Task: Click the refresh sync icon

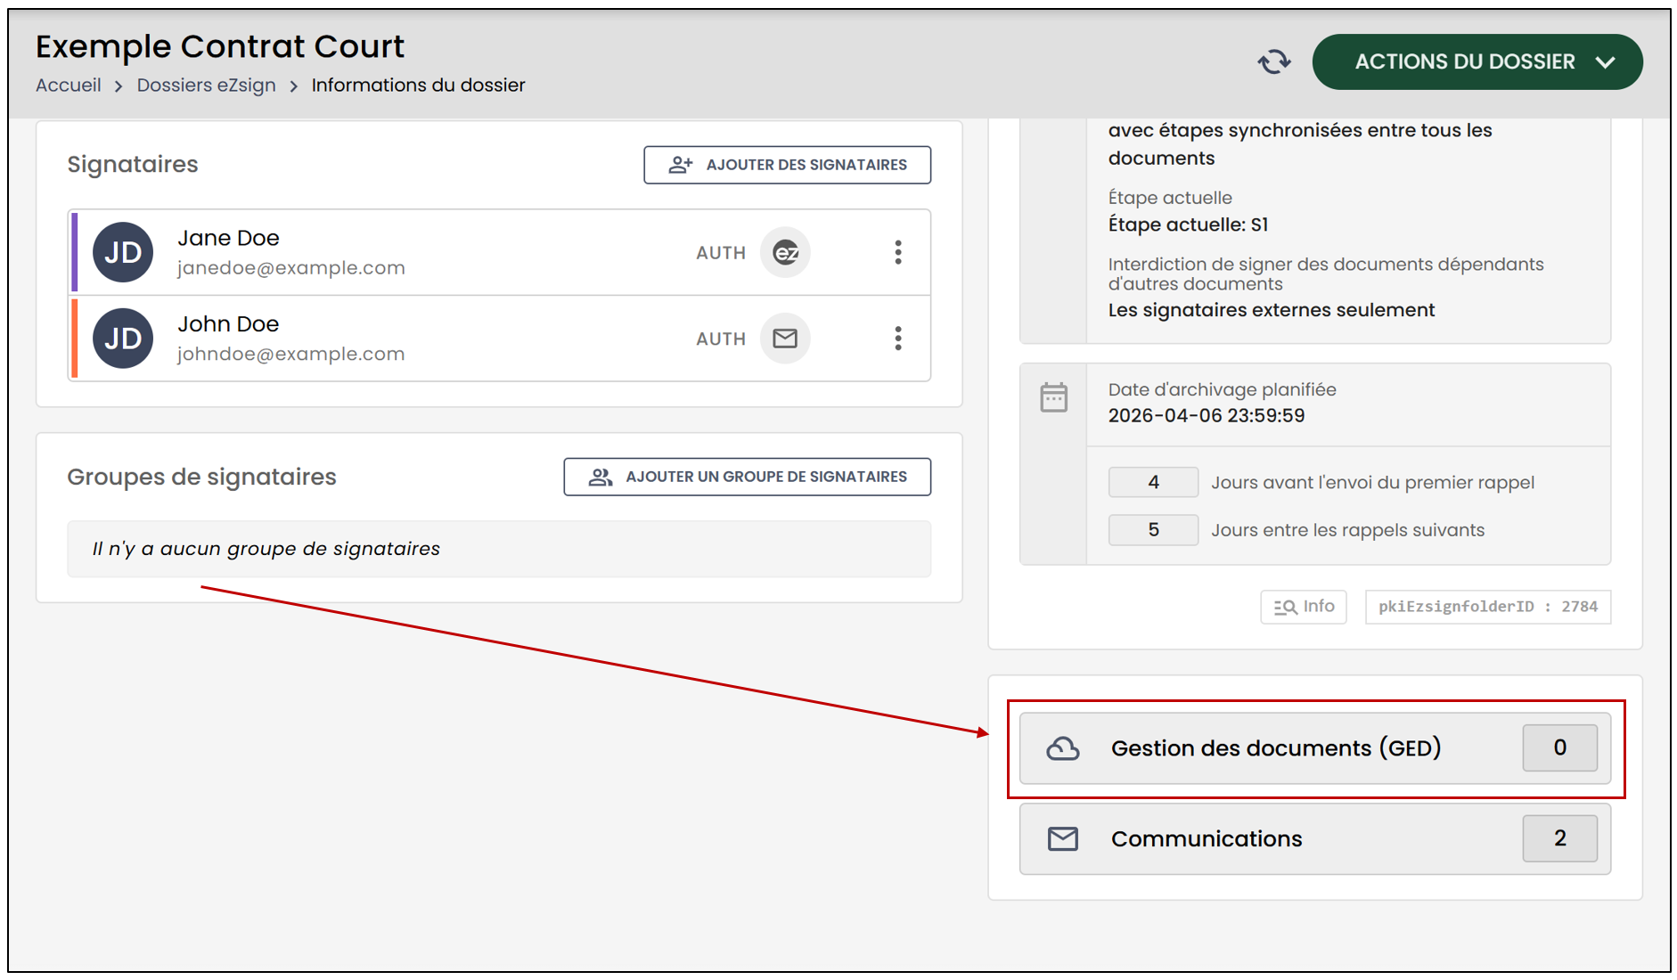Action: [x=1274, y=61]
